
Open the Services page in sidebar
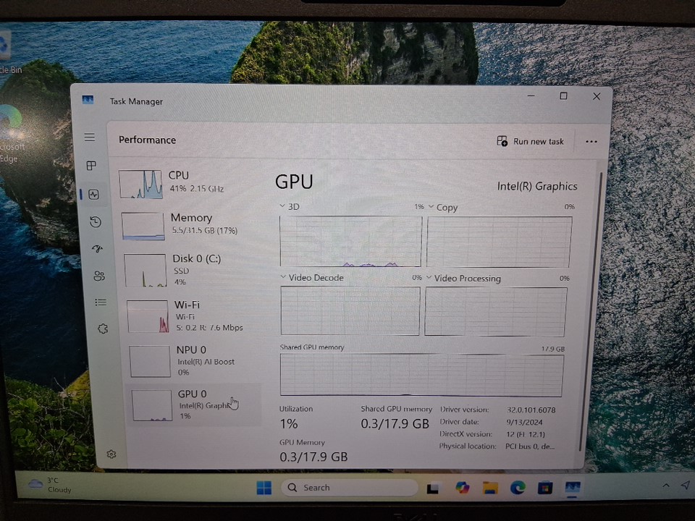103,329
